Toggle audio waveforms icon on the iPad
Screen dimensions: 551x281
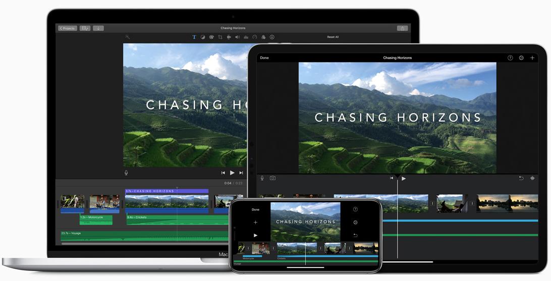pos(532,178)
